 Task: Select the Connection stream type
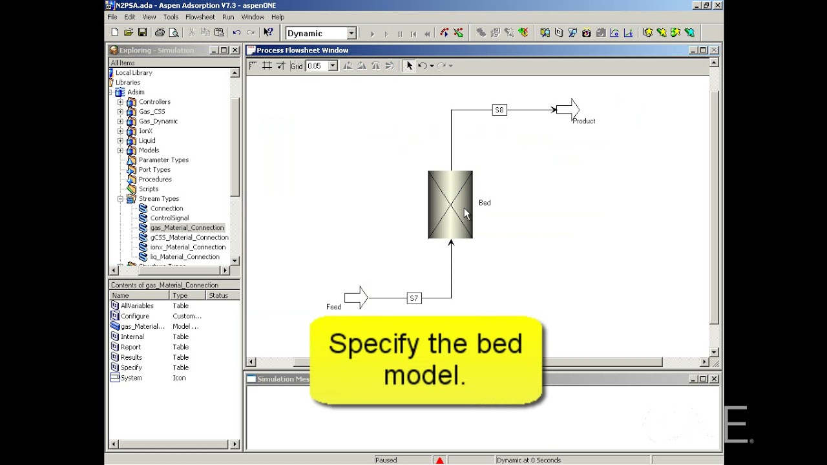(167, 209)
